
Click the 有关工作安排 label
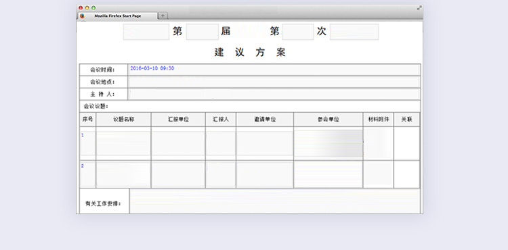point(104,204)
